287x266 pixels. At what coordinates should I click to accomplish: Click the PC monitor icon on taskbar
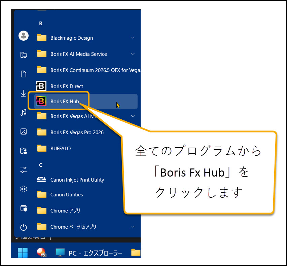(x=60, y=253)
